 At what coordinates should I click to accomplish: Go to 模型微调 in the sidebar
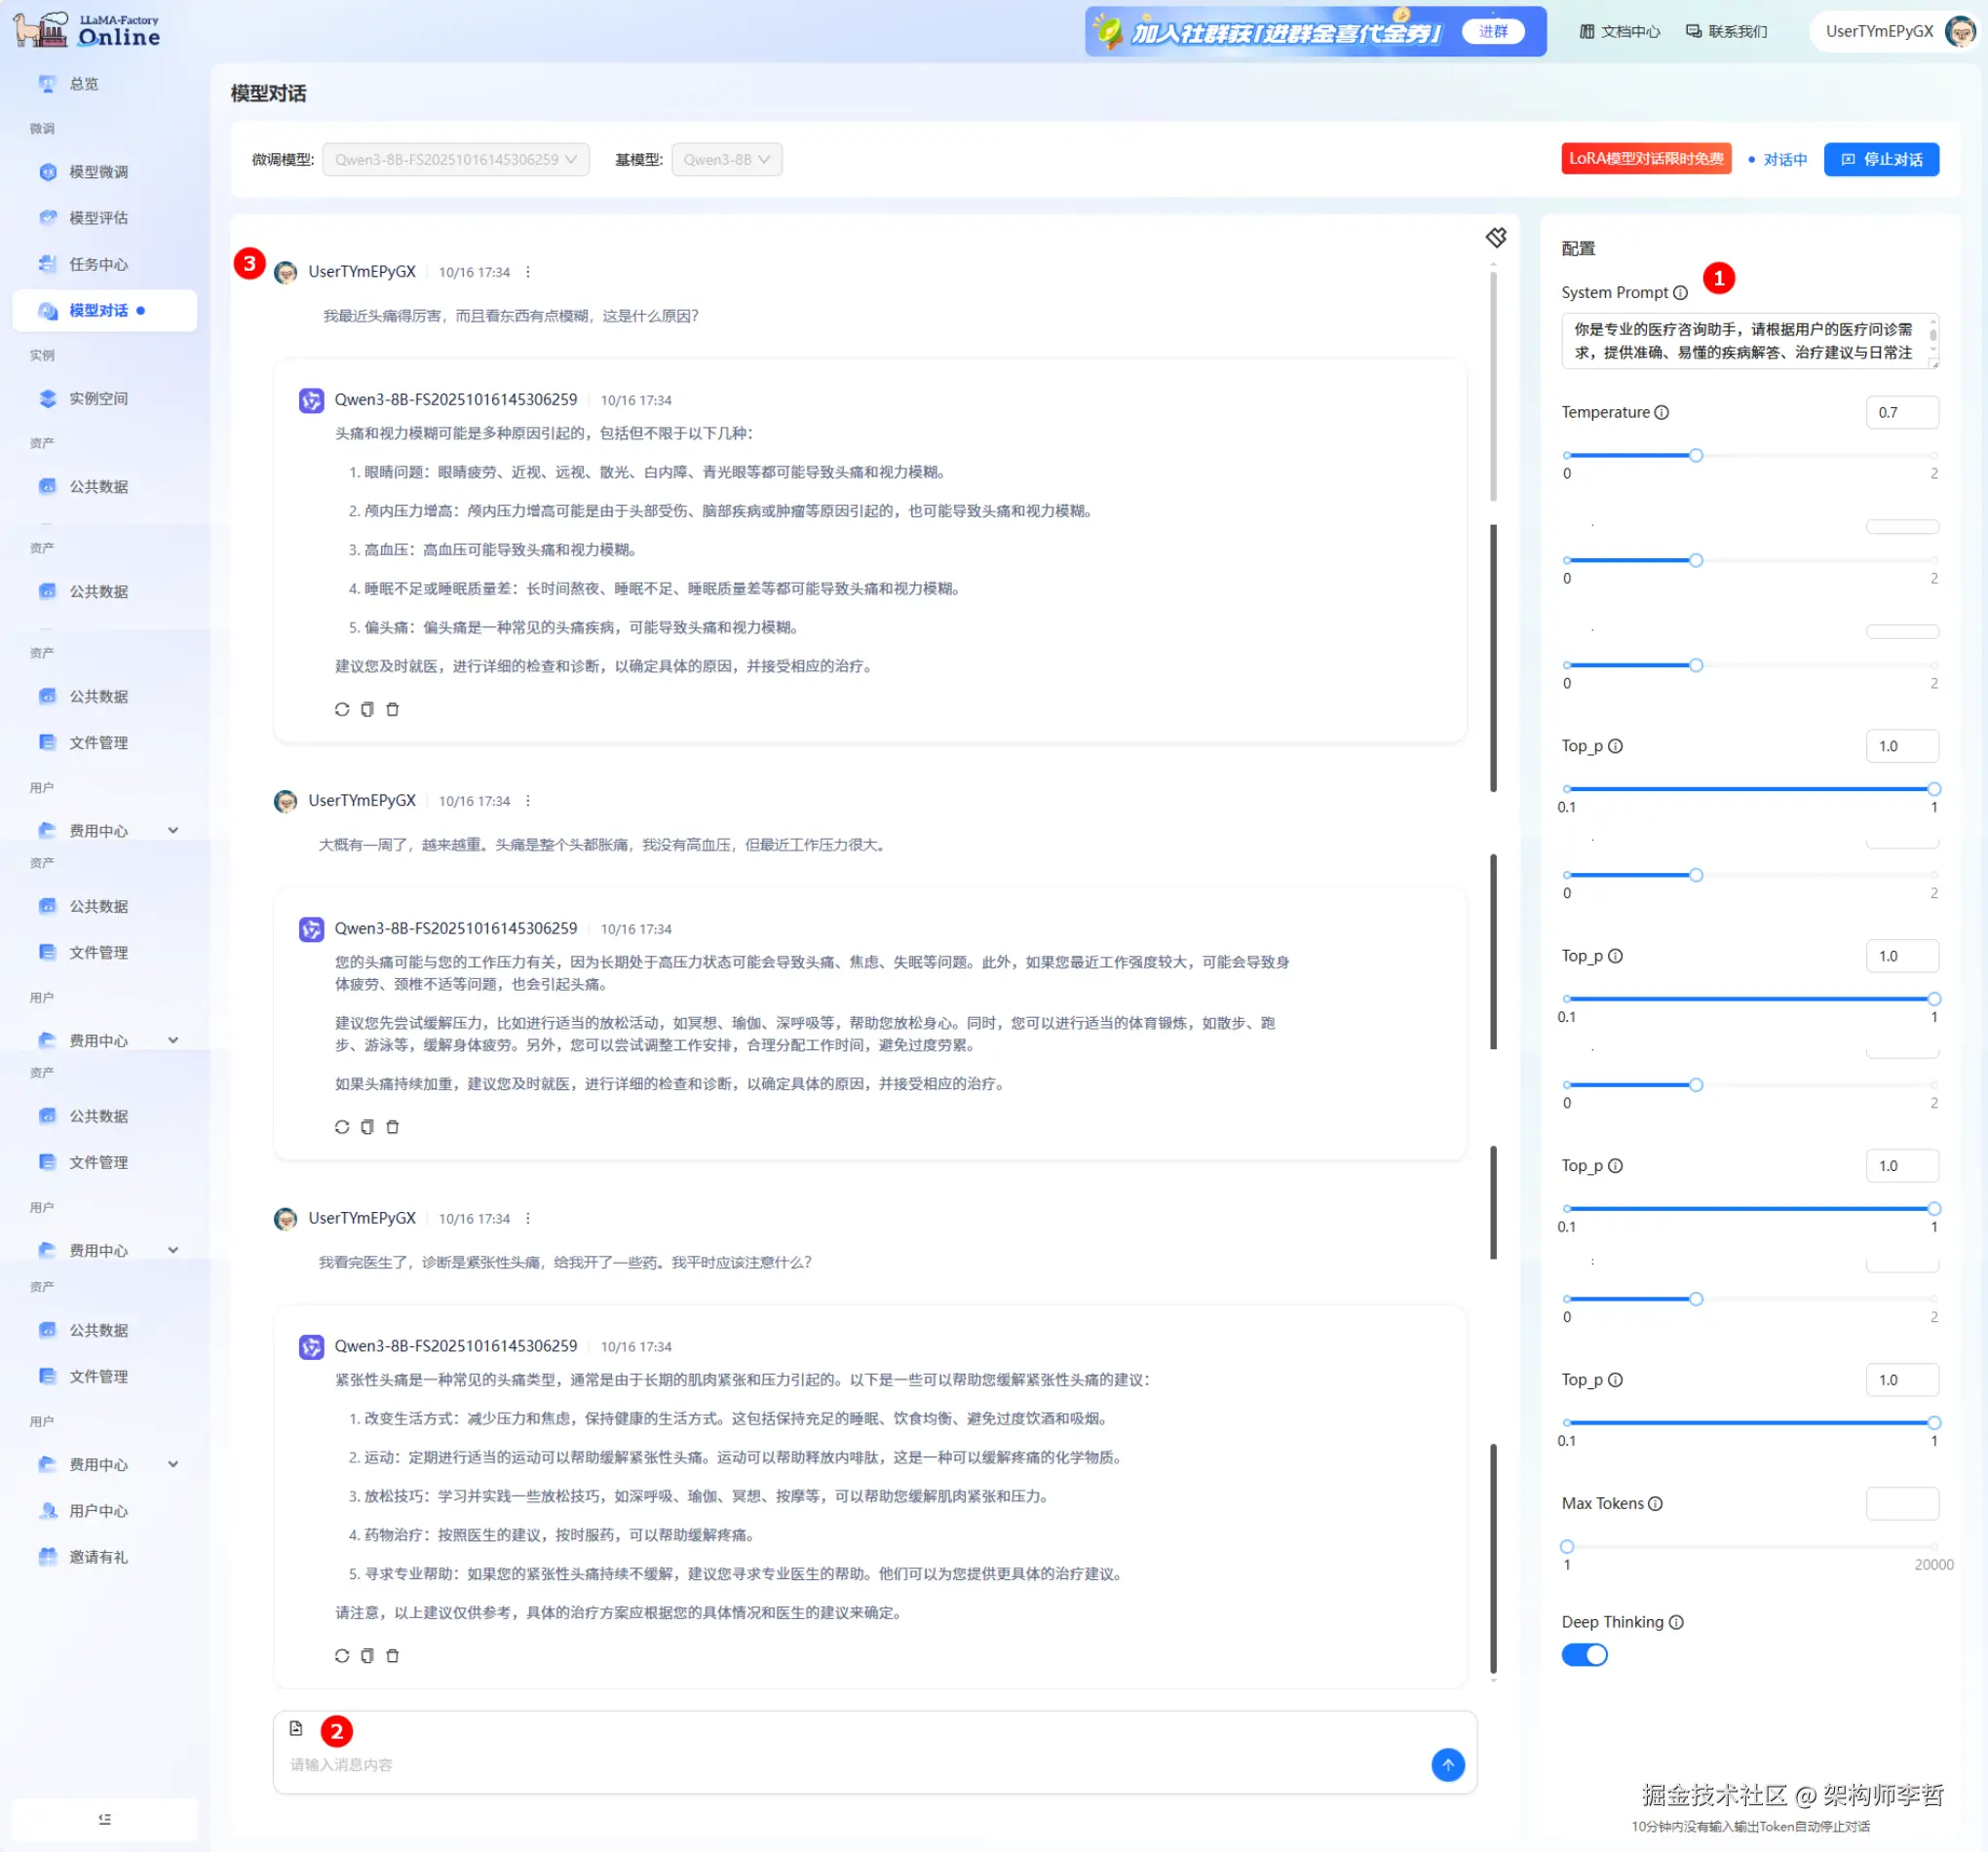tap(98, 171)
